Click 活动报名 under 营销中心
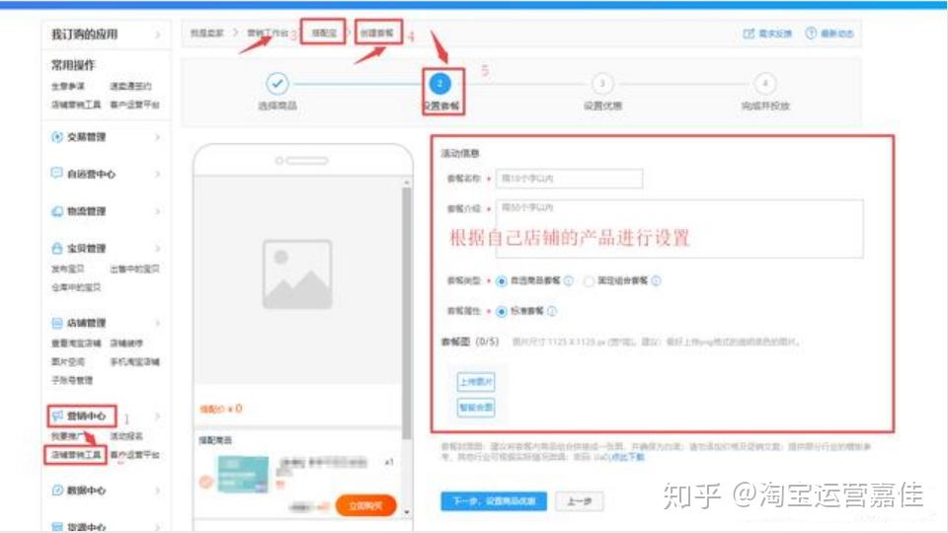The image size is (948, 533). click(x=125, y=435)
